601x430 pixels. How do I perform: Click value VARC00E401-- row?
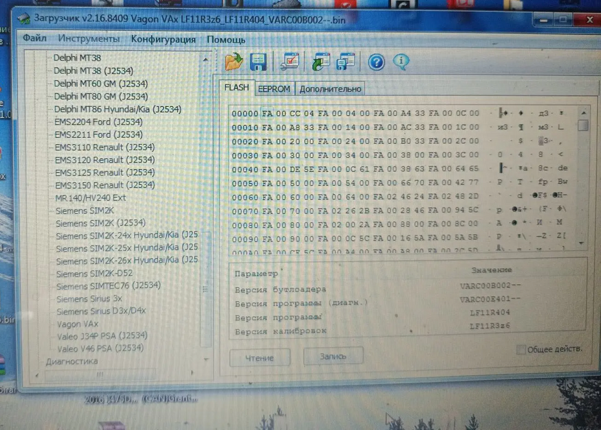490,299
